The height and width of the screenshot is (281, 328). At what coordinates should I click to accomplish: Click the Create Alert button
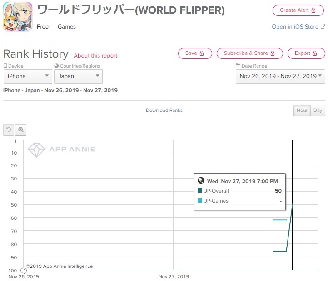pyautogui.click(x=298, y=10)
